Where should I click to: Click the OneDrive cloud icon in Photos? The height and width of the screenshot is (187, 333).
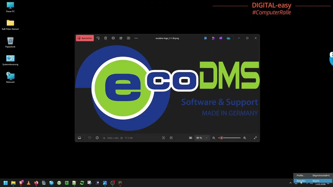228,38
